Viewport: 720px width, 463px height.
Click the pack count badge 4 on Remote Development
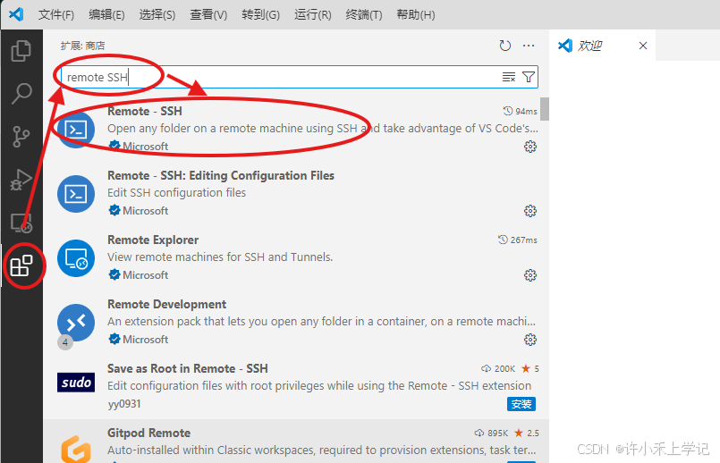65,342
